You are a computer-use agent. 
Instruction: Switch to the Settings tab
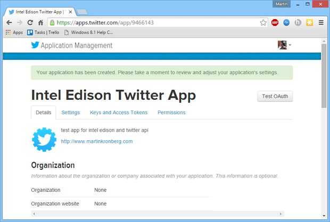point(71,113)
